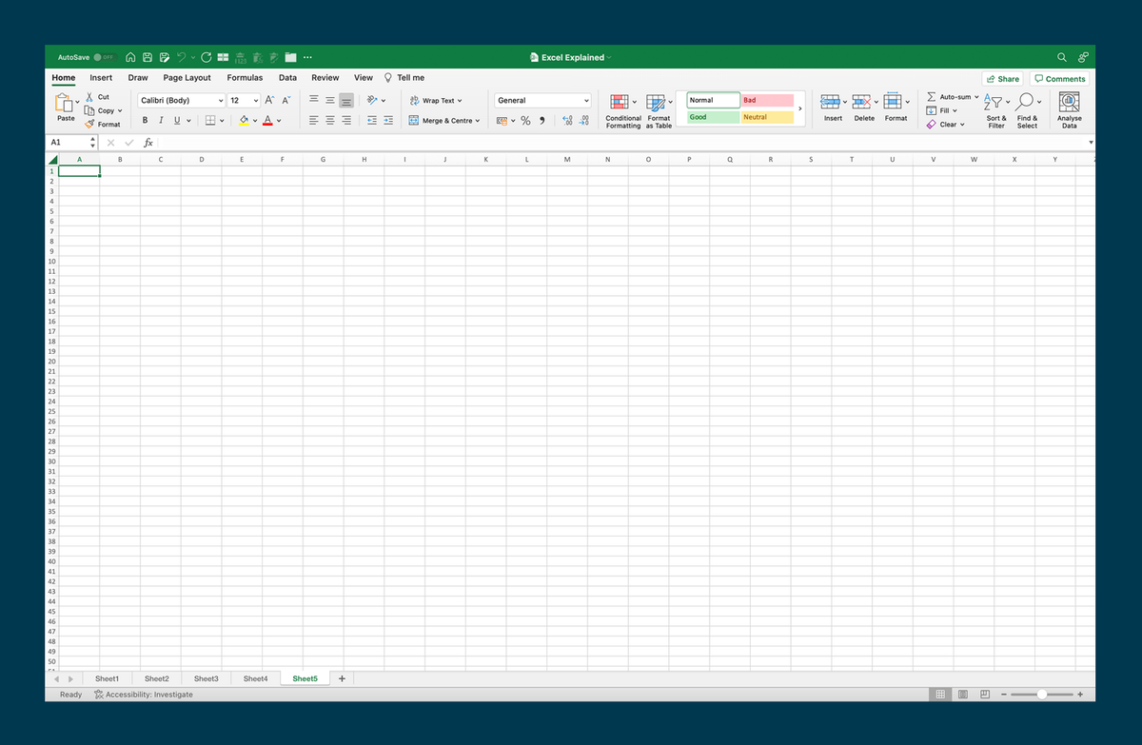Click the Align right icon

pyautogui.click(x=346, y=121)
